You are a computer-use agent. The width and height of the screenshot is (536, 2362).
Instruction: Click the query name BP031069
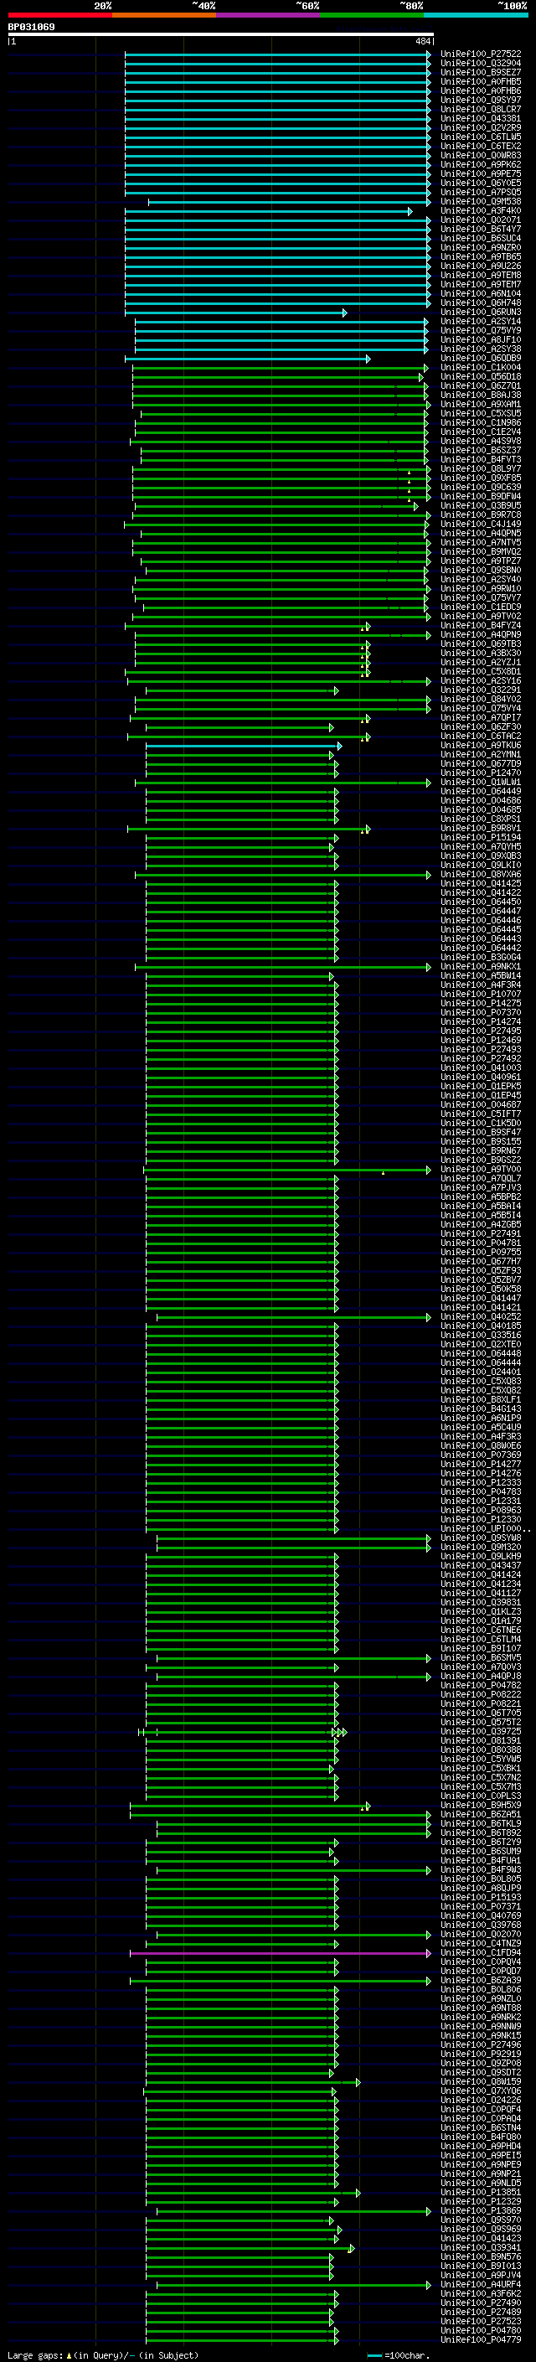pyautogui.click(x=31, y=28)
